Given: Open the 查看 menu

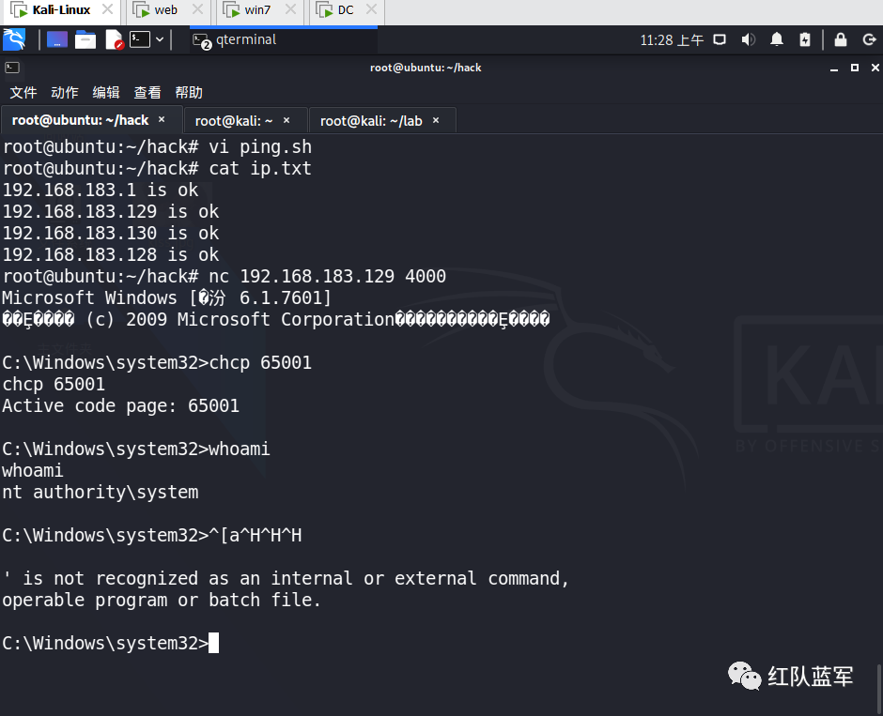Looking at the screenshot, I should 147,92.
